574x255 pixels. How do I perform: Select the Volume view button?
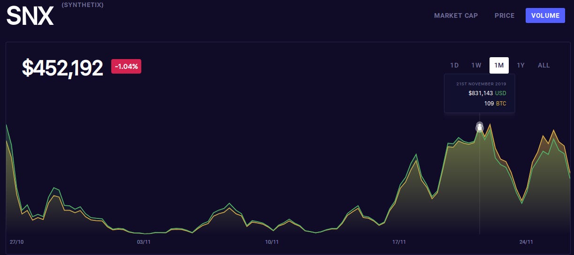pyautogui.click(x=545, y=15)
